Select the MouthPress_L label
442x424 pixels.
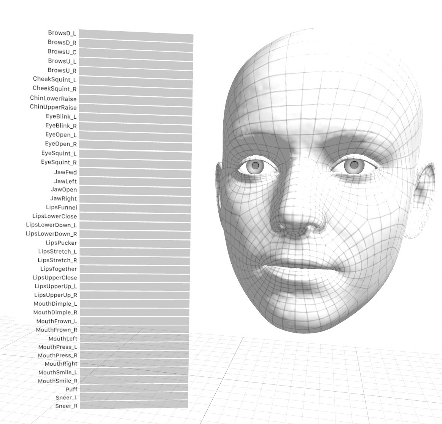58,347
